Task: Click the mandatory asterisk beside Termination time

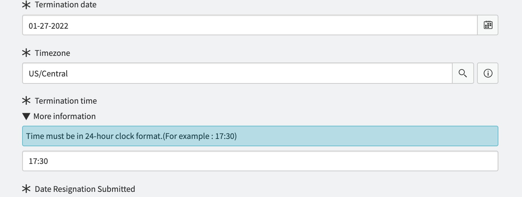Action: point(26,101)
